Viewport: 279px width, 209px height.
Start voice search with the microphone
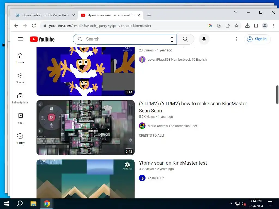[204, 39]
